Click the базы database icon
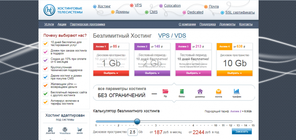Screen dimensions: 296x140 pyautogui.click(x=182, y=92)
